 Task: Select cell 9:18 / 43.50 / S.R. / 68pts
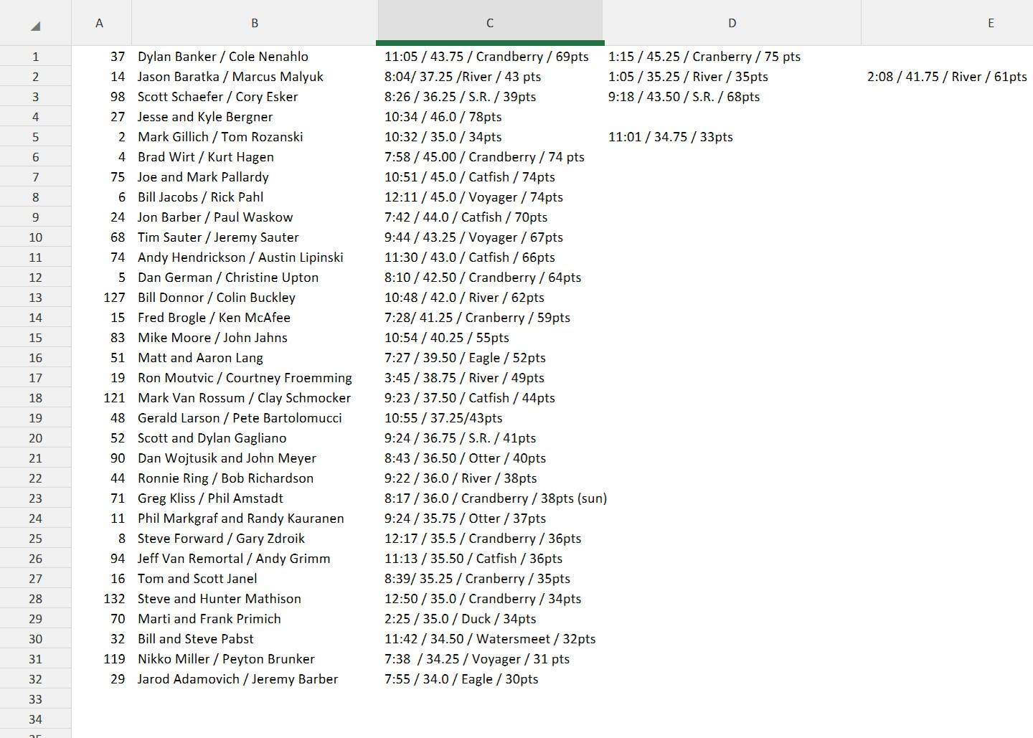[684, 97]
